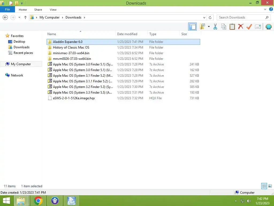Image resolution: width=274 pixels, height=206 pixels.
Task: Select Downloads in the navigation pane
Action: 21,47
